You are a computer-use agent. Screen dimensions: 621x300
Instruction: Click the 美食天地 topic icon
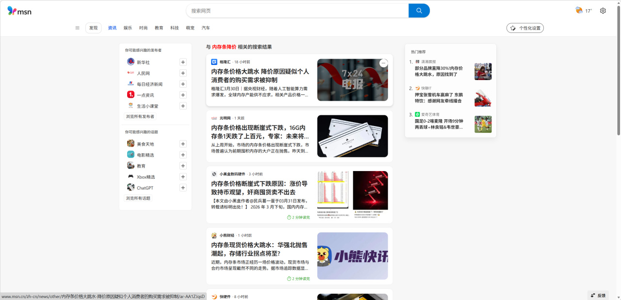[x=131, y=144]
